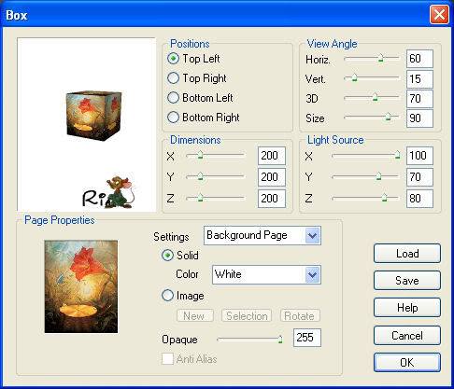
Task: Click the flower painting thumbnail in Page Properties
Action: click(x=81, y=286)
